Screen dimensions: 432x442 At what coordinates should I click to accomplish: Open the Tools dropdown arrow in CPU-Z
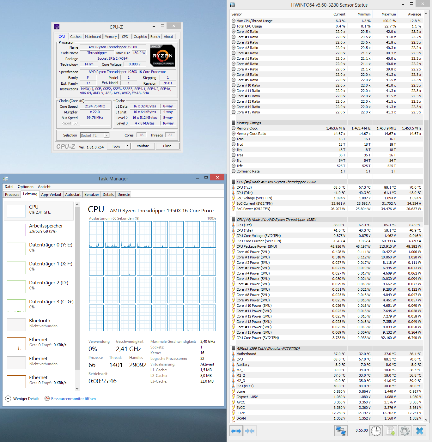pyautogui.click(x=128, y=146)
